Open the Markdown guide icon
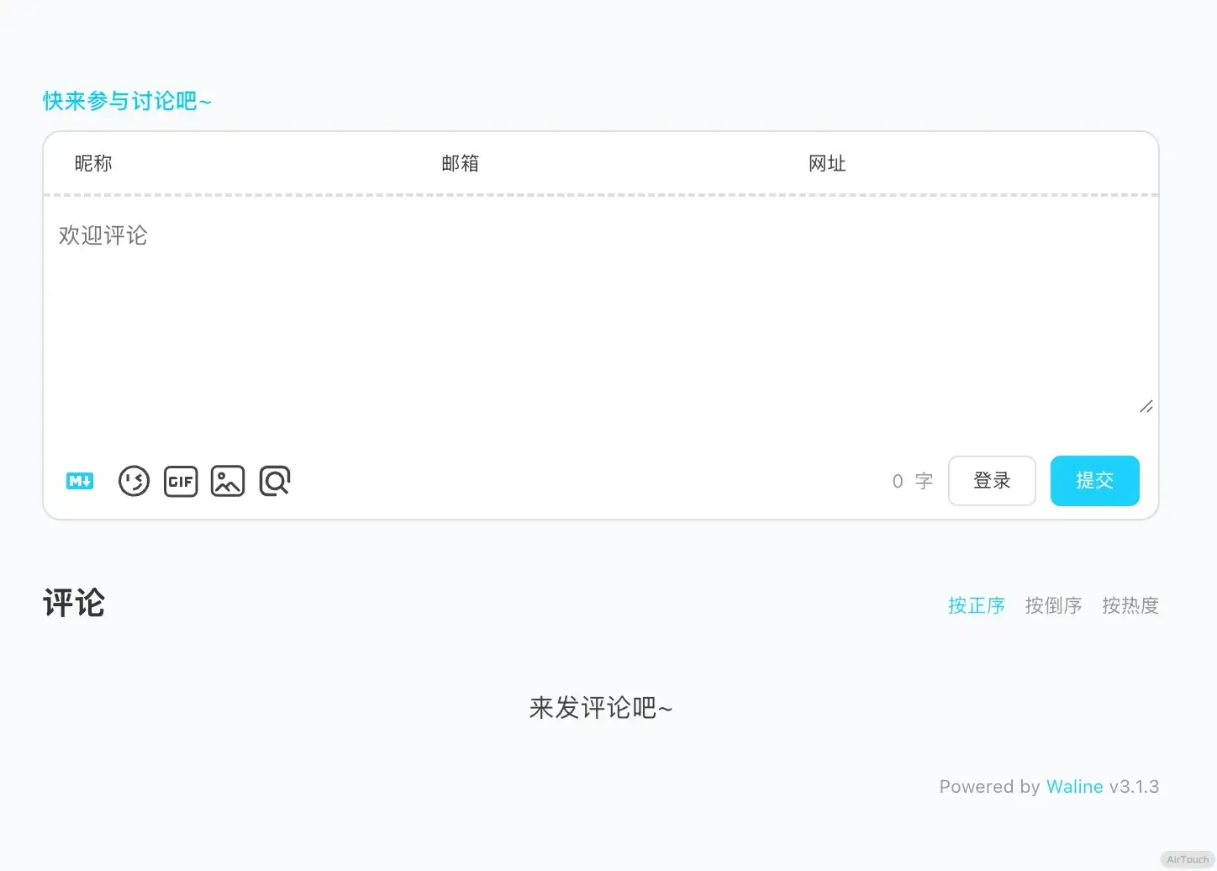 (x=80, y=481)
